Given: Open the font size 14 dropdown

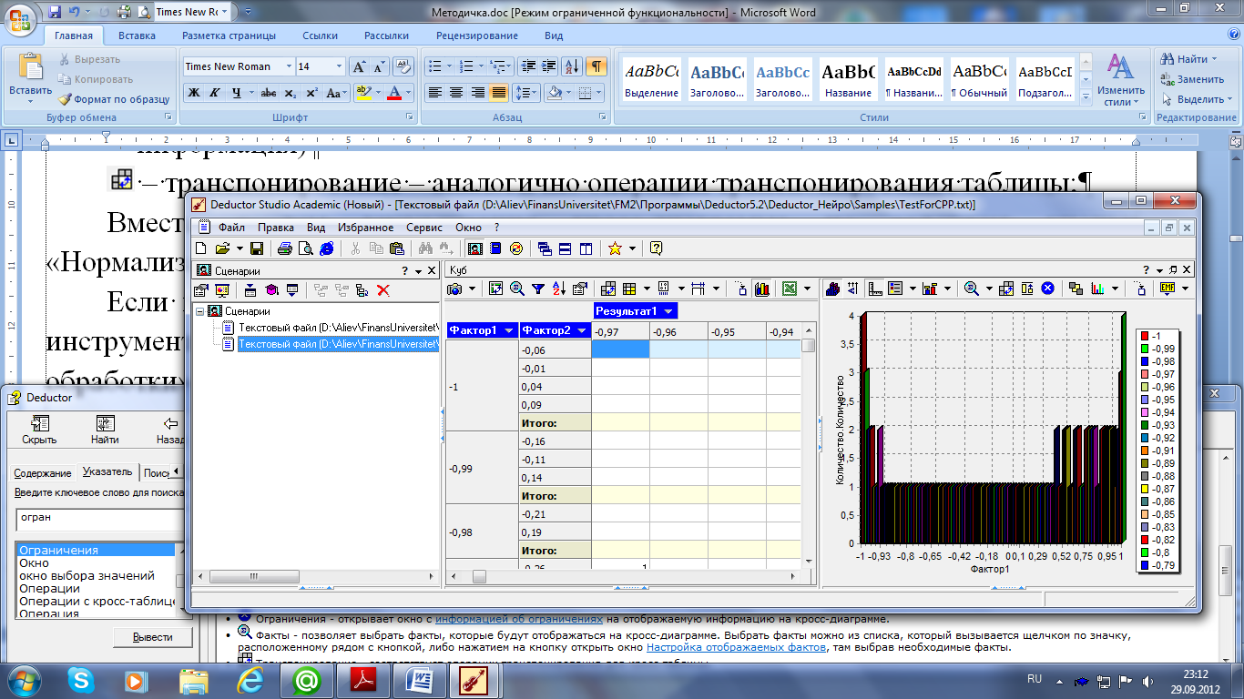Looking at the screenshot, I should tap(340, 66).
